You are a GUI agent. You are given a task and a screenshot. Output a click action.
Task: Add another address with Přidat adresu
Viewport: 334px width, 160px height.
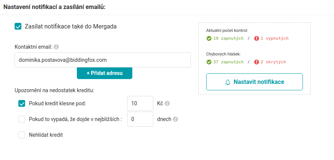(105, 73)
